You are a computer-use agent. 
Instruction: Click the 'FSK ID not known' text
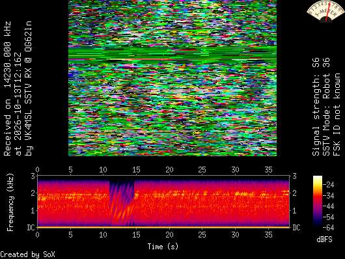click(x=337, y=115)
